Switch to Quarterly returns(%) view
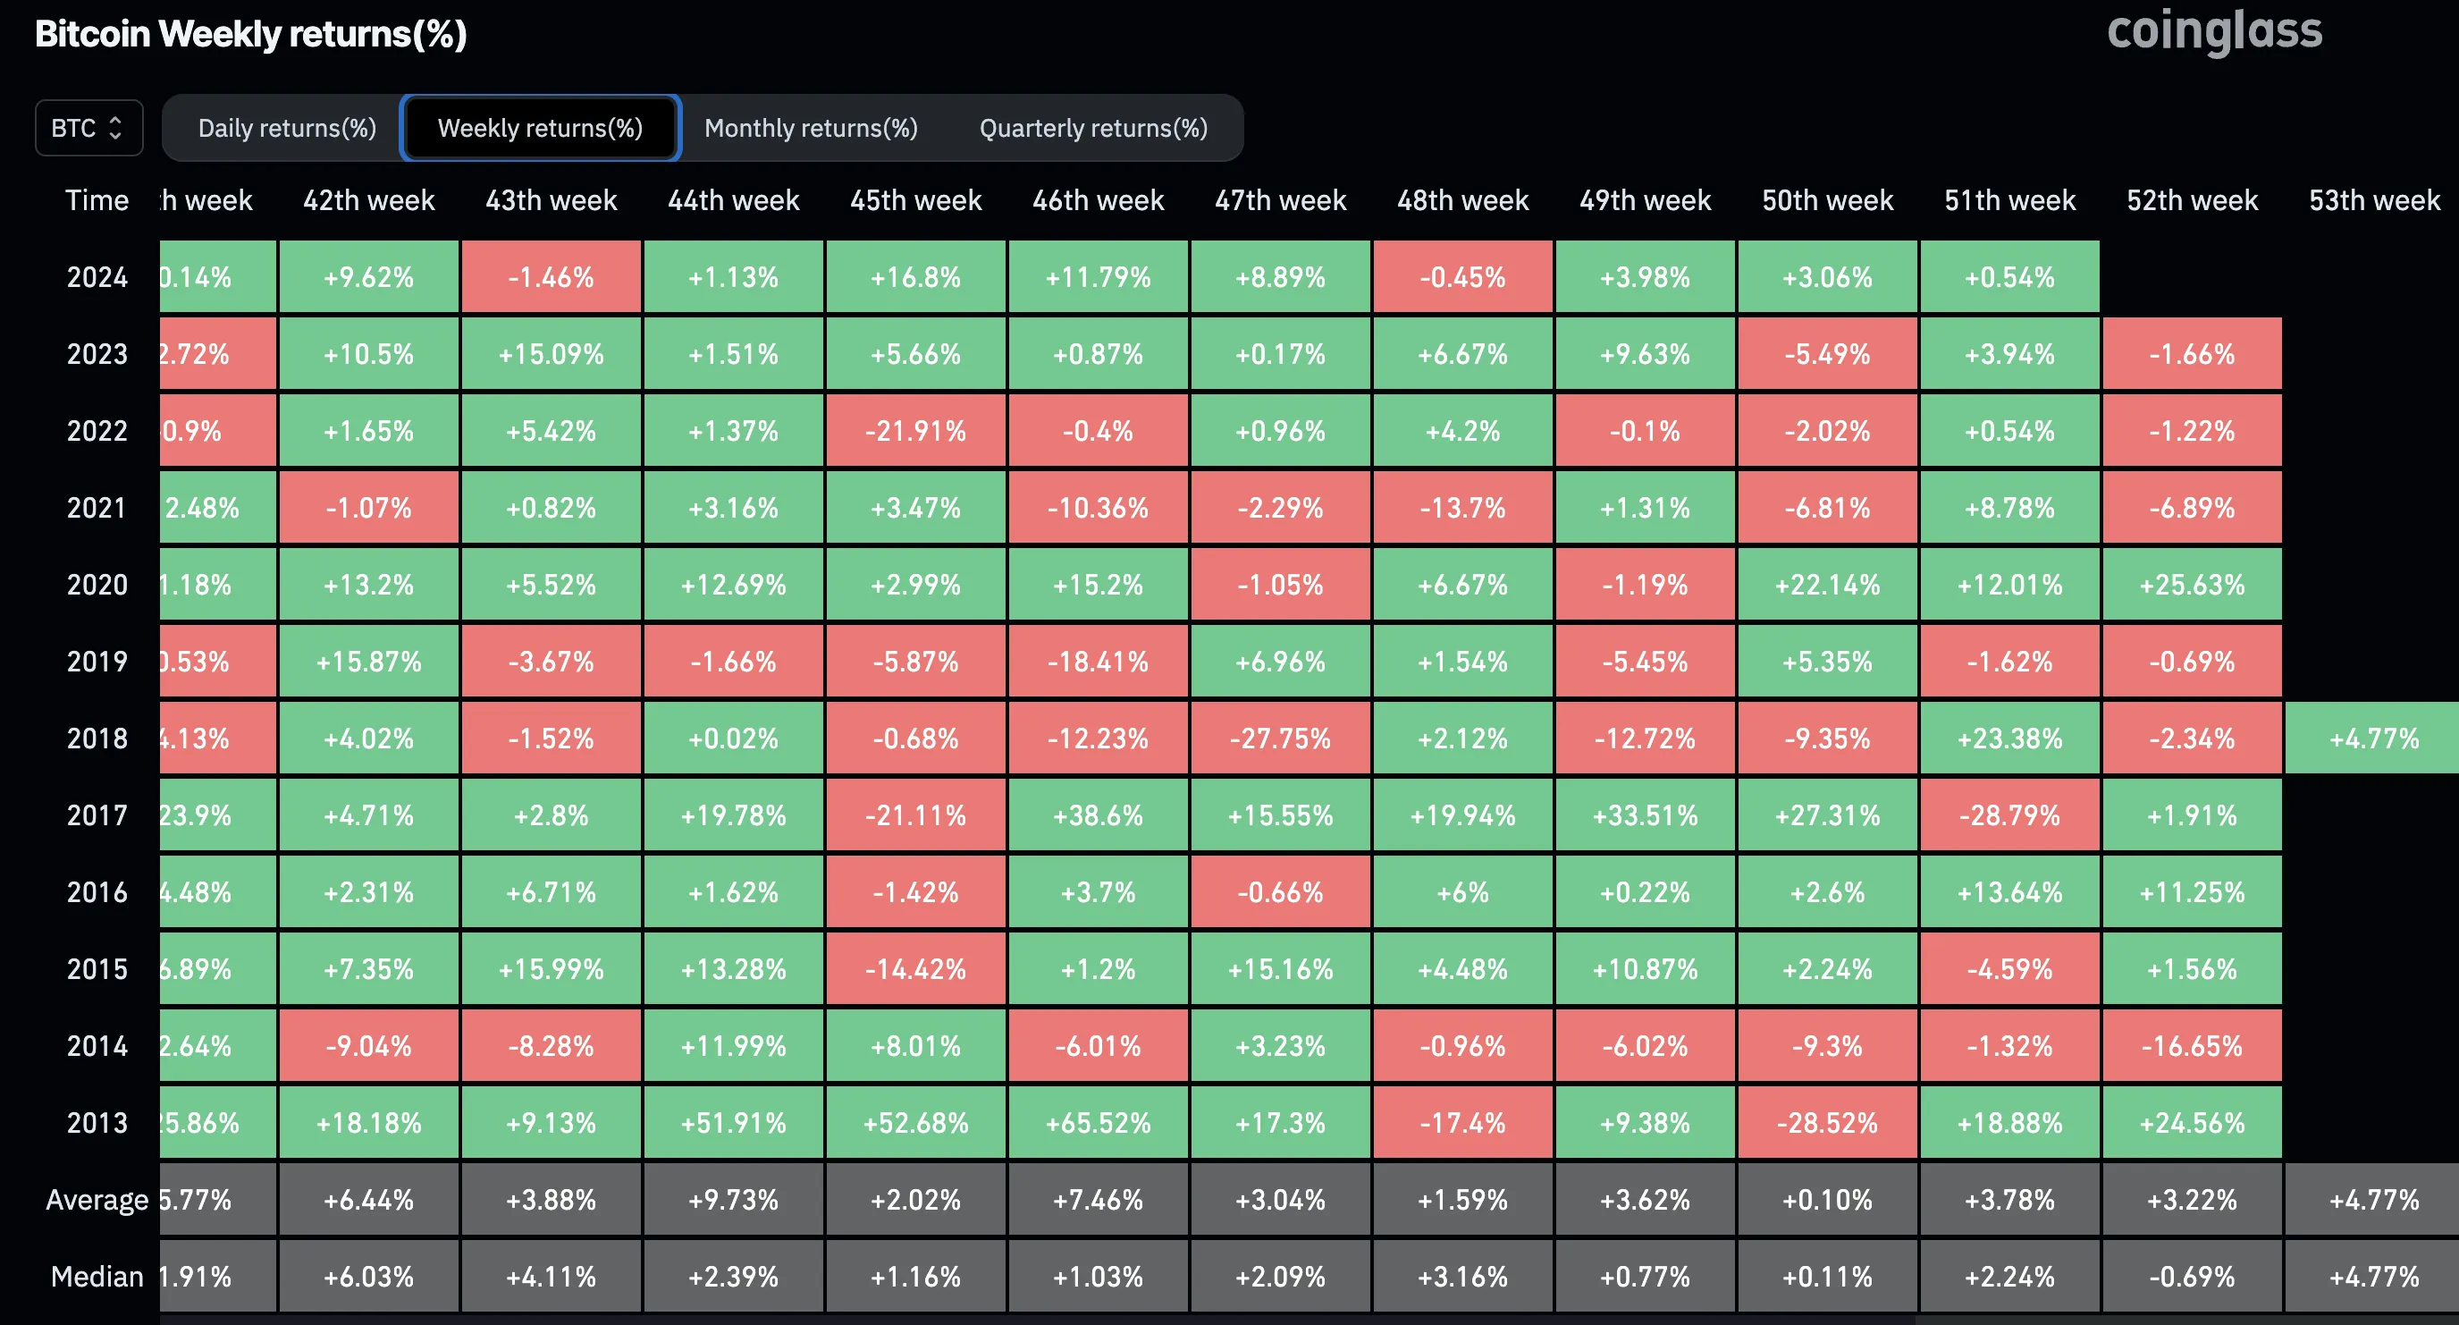 click(1093, 128)
